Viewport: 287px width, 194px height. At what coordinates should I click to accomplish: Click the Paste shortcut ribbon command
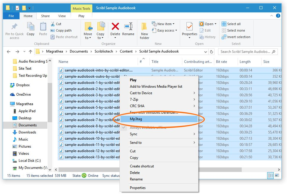[x=64, y=37]
